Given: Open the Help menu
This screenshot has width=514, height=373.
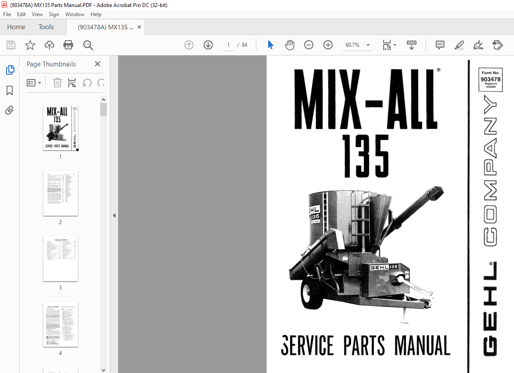Looking at the screenshot, I should pos(96,14).
